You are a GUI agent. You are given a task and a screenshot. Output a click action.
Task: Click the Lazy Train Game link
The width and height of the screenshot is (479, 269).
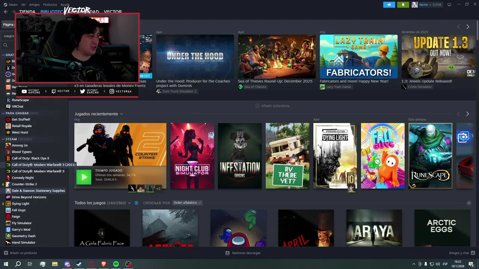click(x=339, y=87)
